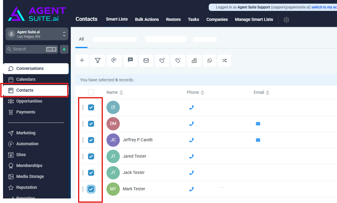Click the add to company building icon
Viewport: 337px width, 203px height.
click(194, 61)
